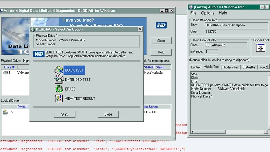The image size is (270, 152).
Task: Switch to the StatusBar tab
Action: pos(249,67)
